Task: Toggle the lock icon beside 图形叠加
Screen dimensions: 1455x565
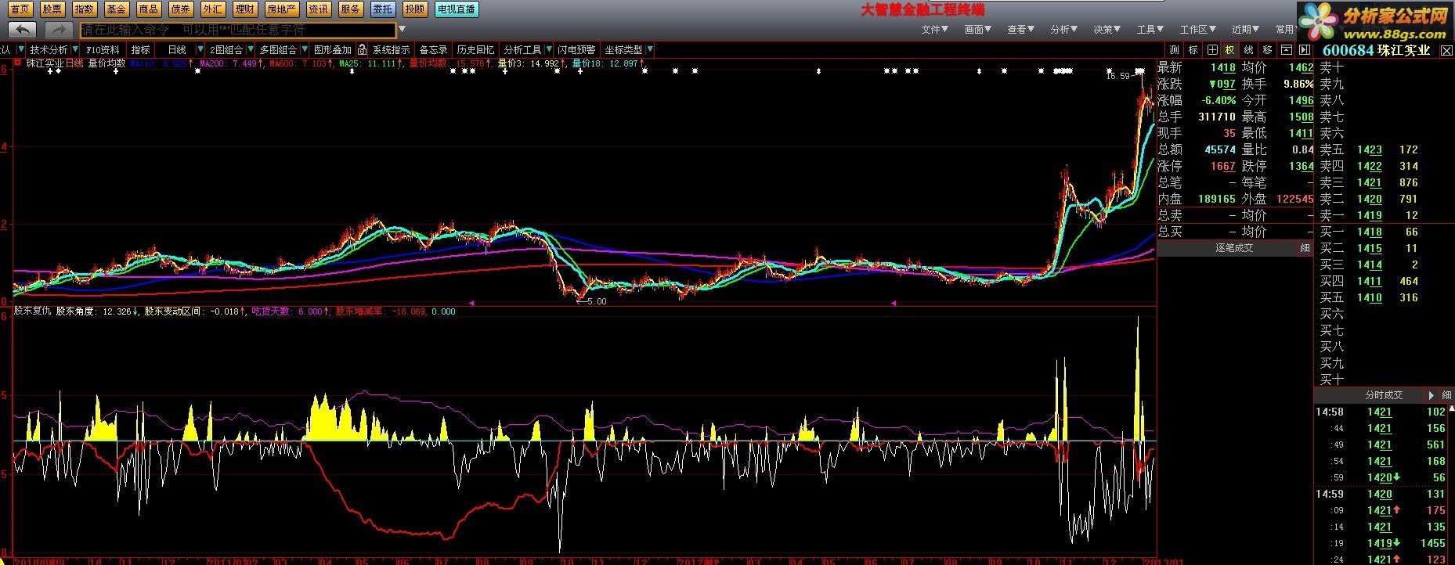Action: tap(362, 50)
